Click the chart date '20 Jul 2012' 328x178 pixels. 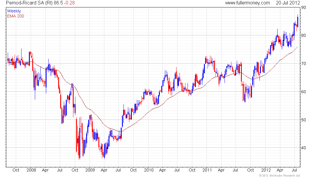(288, 3)
